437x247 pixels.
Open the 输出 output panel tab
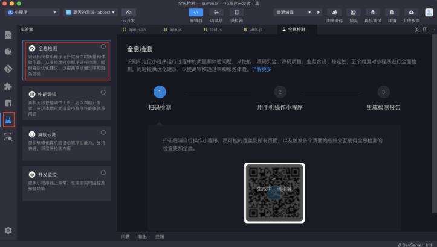click(x=143, y=237)
